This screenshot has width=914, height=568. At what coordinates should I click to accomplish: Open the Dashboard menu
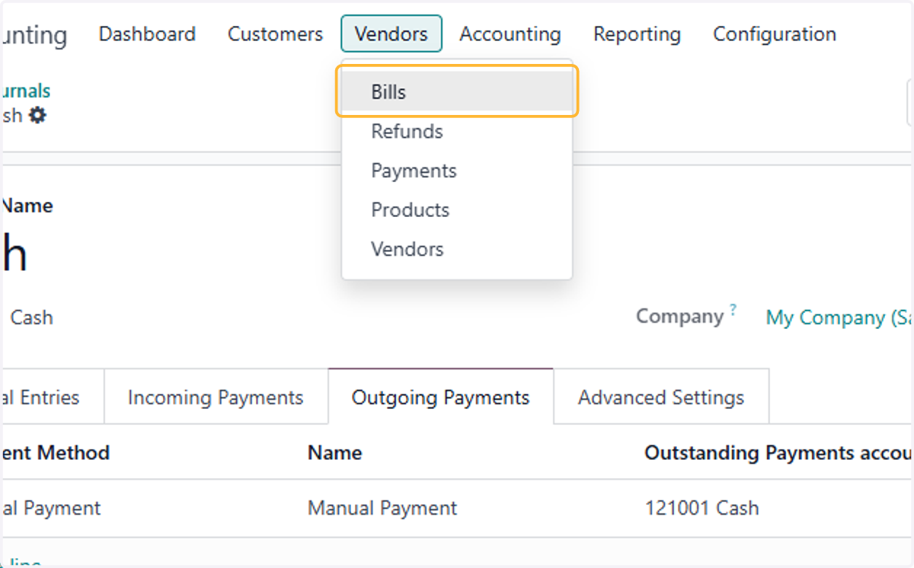[x=147, y=34]
